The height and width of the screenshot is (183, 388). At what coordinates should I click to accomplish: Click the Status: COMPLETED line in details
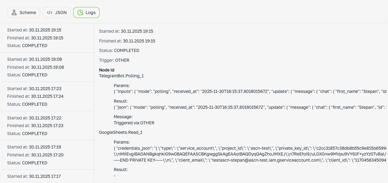pos(119,50)
